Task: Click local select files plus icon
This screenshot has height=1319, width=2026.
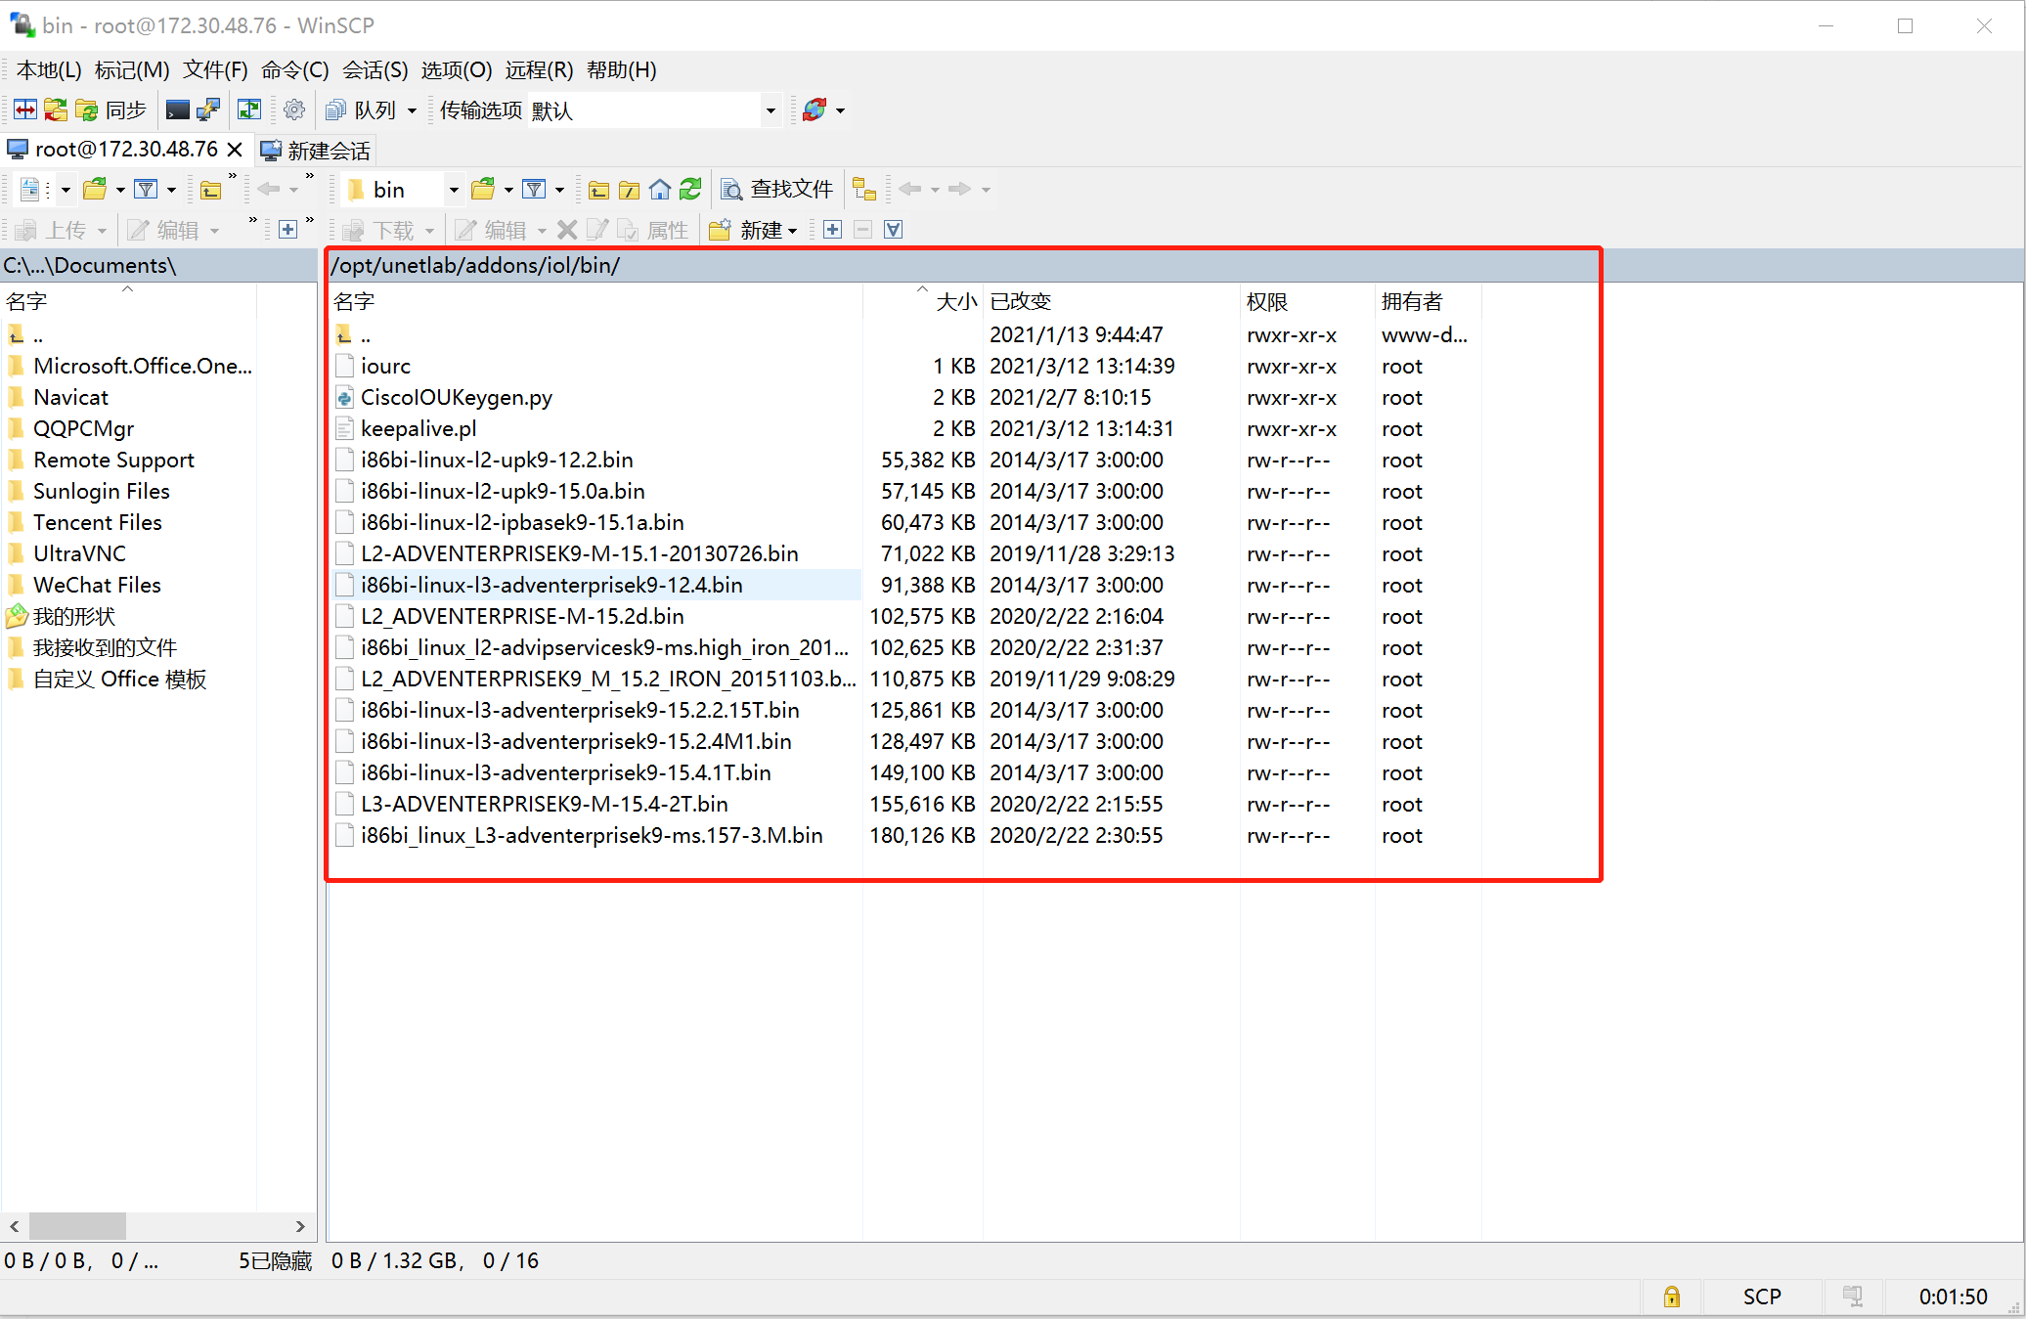Action: click(287, 230)
